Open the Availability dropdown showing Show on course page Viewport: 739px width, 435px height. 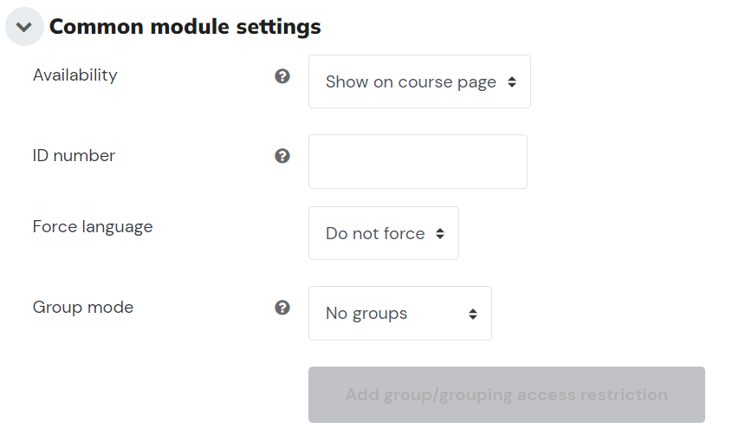click(x=419, y=81)
